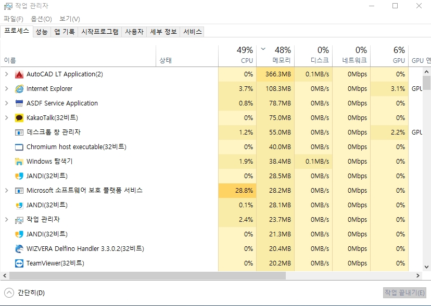Click the horizontal scrollbar at the bottom
Screen dimensions: 431x306
146,276
